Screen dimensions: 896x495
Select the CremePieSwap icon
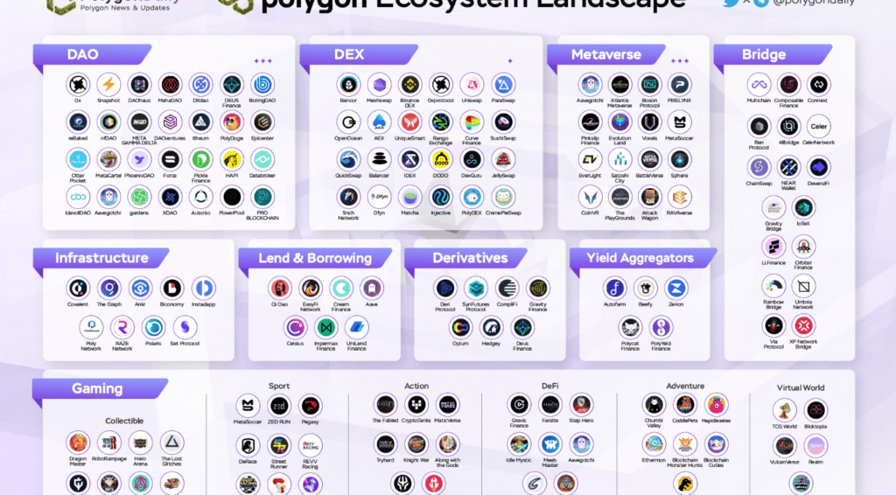503,198
